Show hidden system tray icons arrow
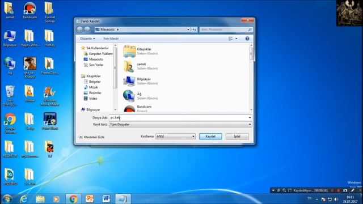This screenshot has height=204, width=363. 316,199
